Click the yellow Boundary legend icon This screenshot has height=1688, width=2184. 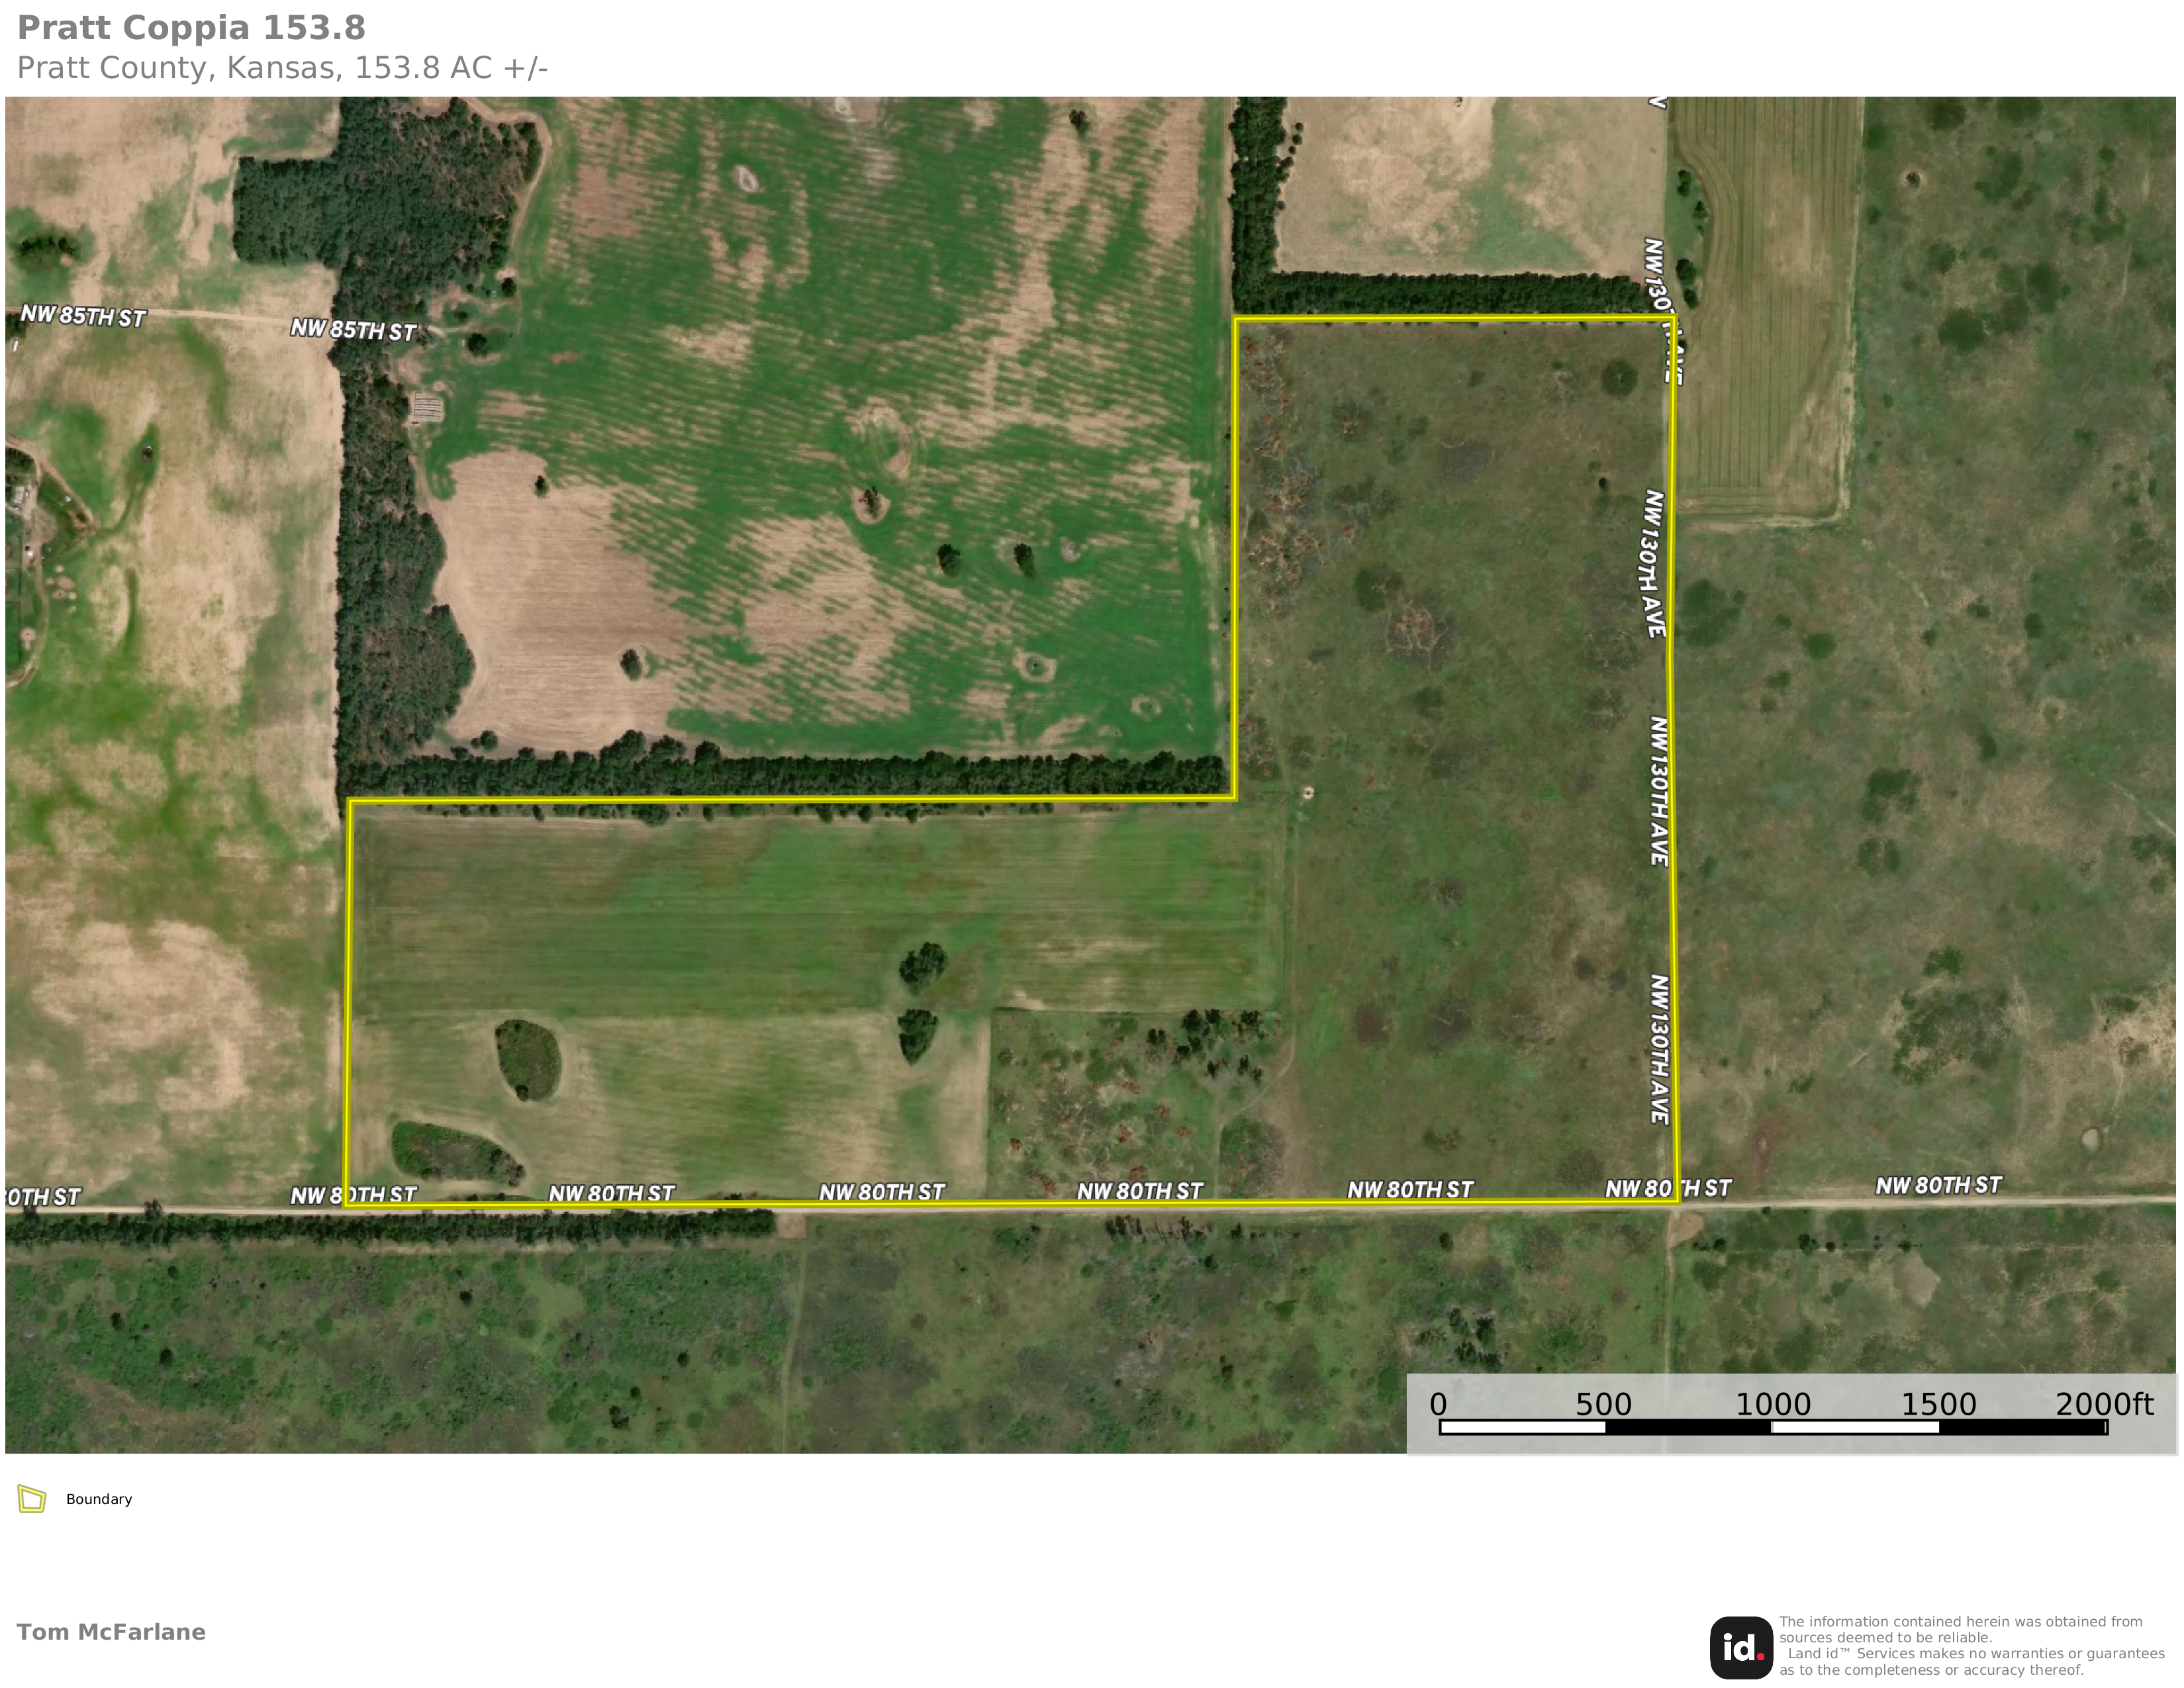pos(32,1499)
